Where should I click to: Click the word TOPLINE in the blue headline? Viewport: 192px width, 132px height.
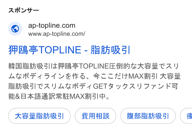coord(60,50)
